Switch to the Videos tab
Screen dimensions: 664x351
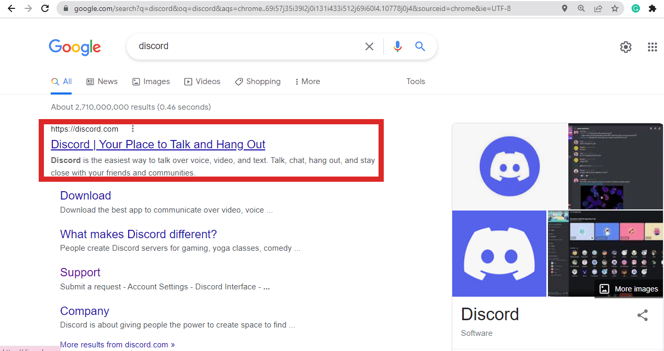click(x=202, y=81)
